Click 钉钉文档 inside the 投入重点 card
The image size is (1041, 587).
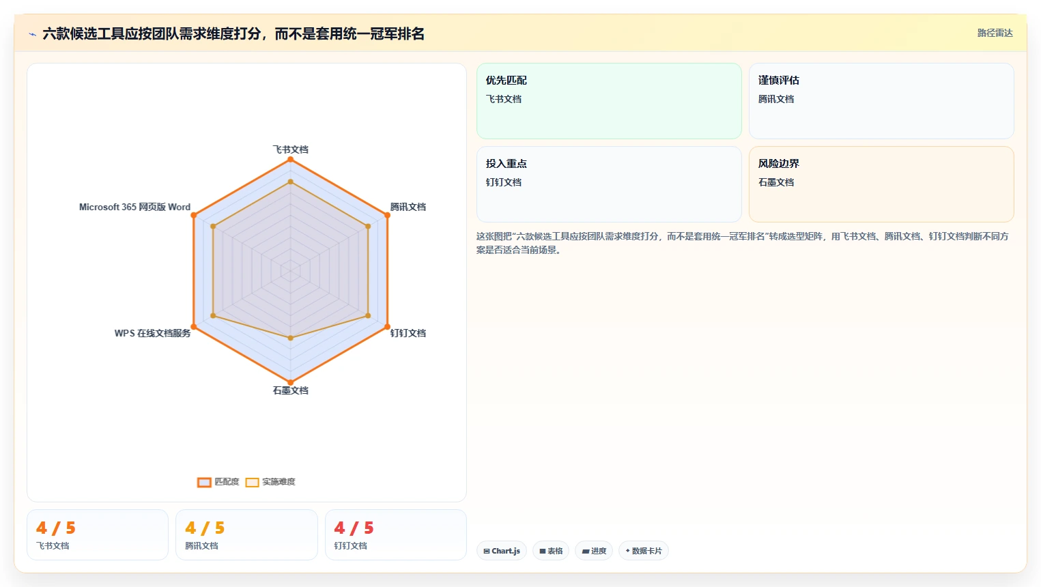click(x=504, y=182)
